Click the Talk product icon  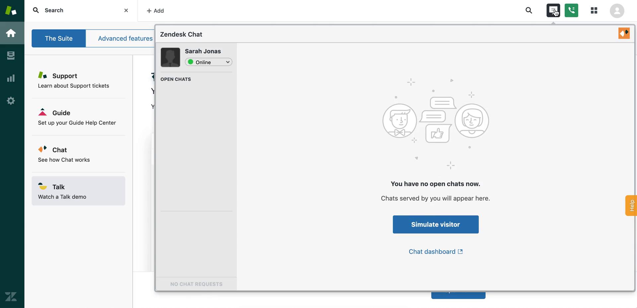coord(42,186)
